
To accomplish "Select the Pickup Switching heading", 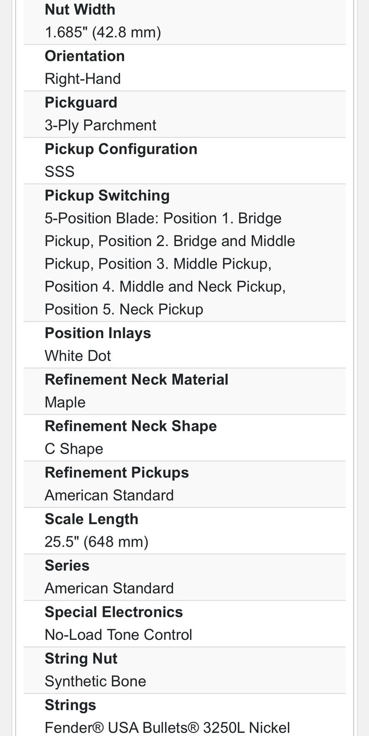I will 107,195.
